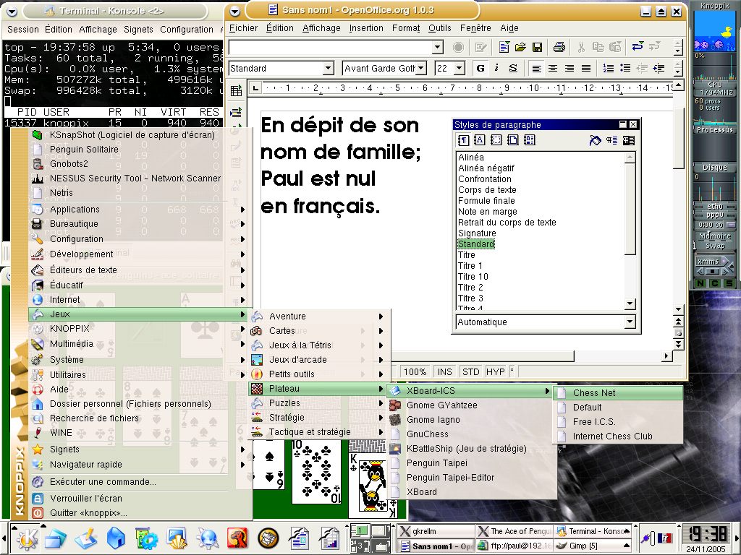The height and width of the screenshot is (555, 741).
Task: Select Page Styles icon in Styles panel
Action: (x=513, y=140)
